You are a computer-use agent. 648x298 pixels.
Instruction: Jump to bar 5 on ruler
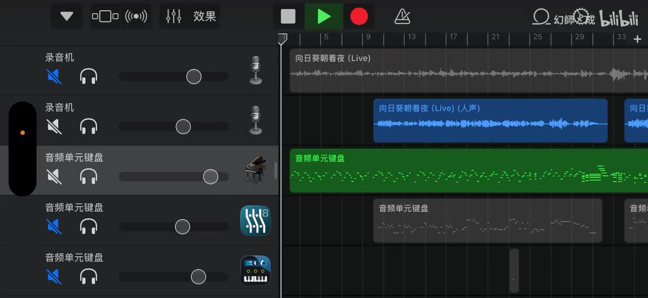327,37
